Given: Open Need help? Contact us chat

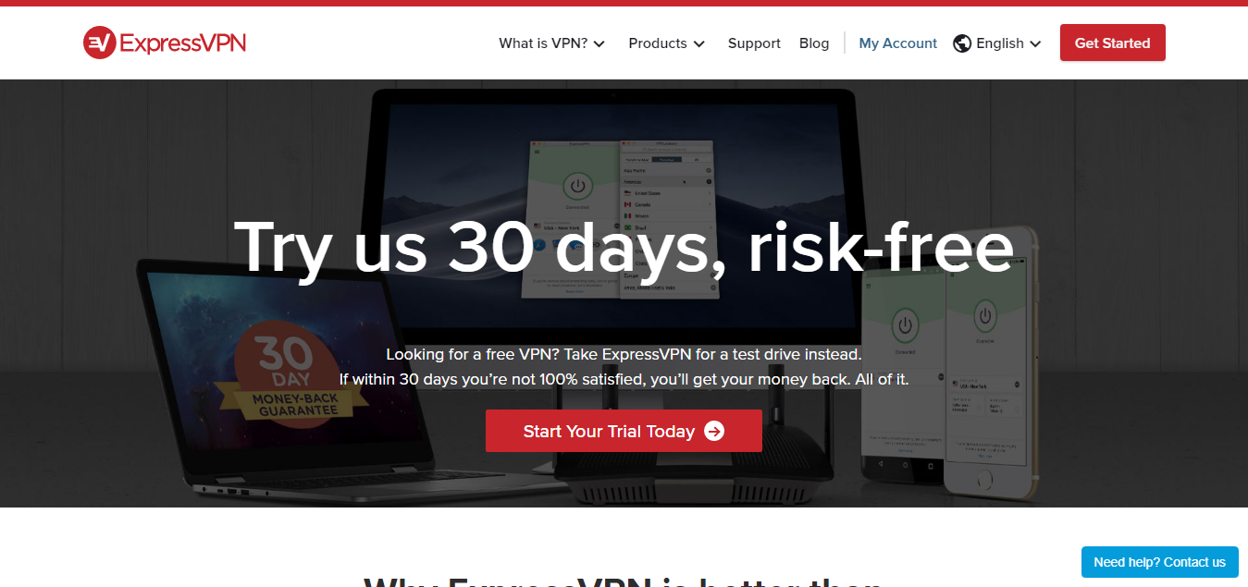Looking at the screenshot, I should [x=1160, y=562].
